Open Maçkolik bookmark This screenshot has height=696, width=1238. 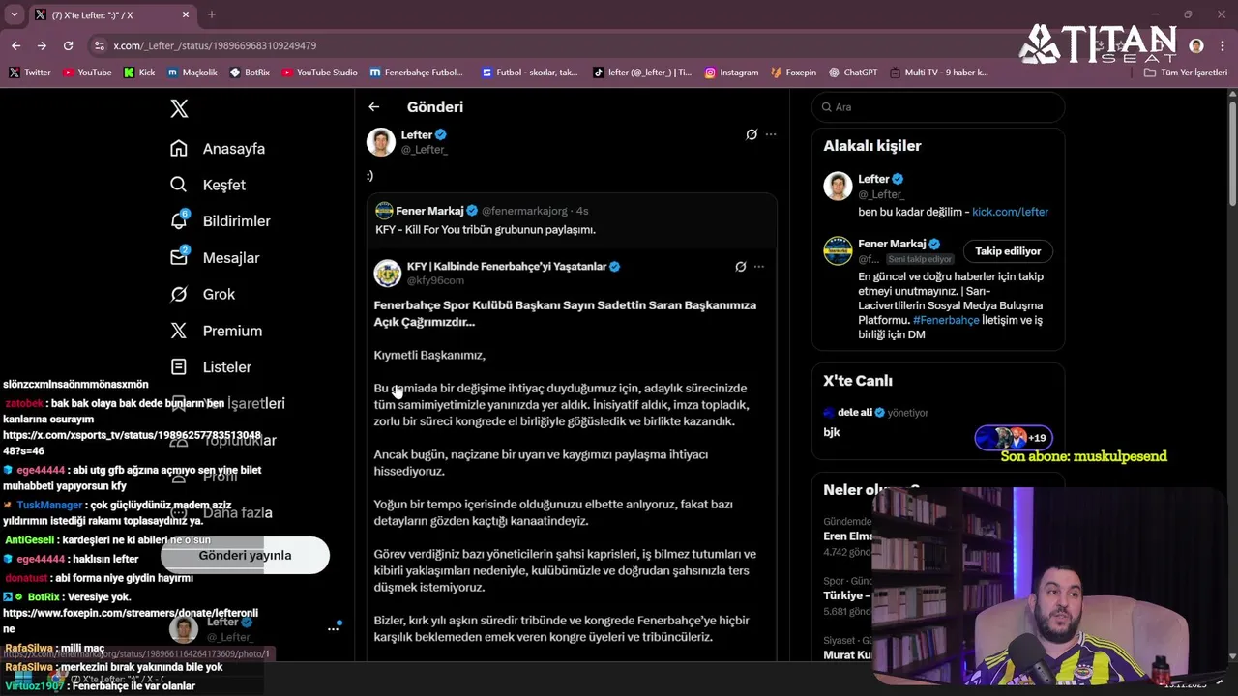[x=192, y=72]
